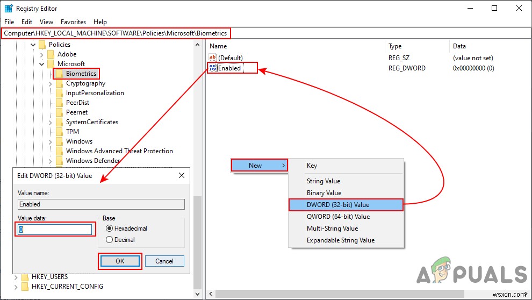The width and height of the screenshot is (532, 300).
Task: Click the Windows Defender folder icon
Action: (x=59, y=161)
